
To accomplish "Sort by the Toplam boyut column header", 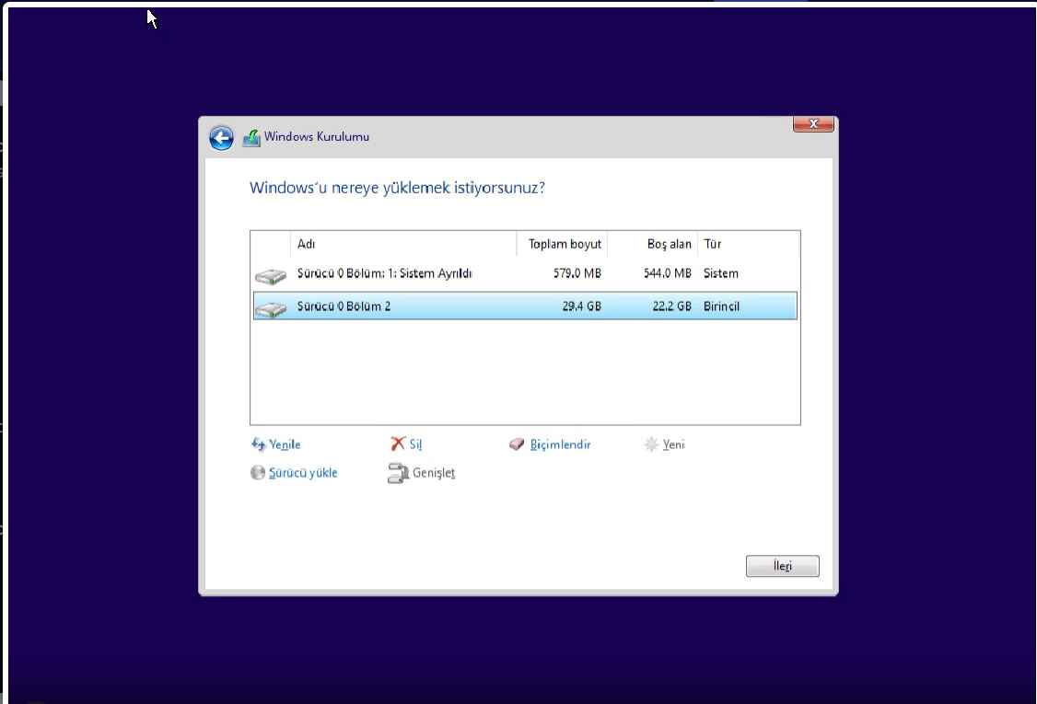I will [563, 244].
